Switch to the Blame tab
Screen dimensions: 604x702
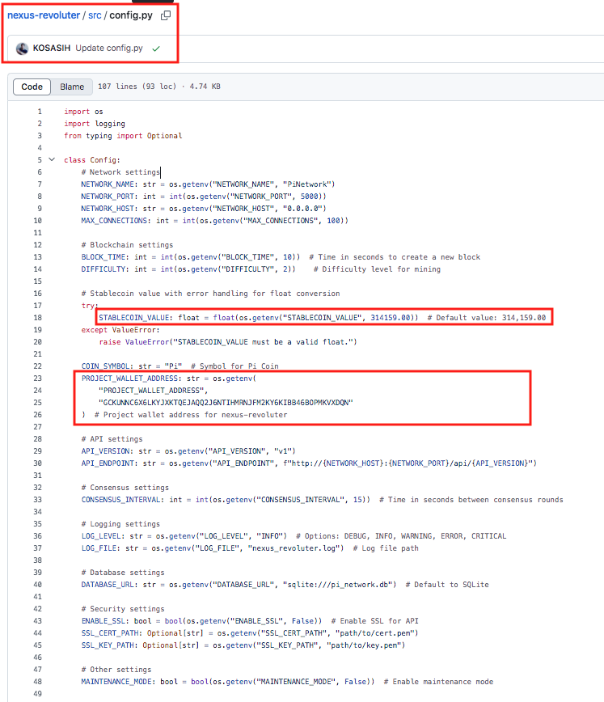[x=72, y=87]
